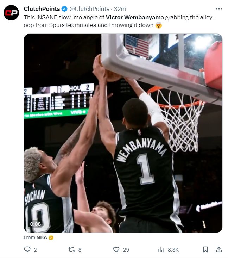Click the 0:08 video duration badge
The width and height of the screenshot is (228, 260).
(x=36, y=224)
